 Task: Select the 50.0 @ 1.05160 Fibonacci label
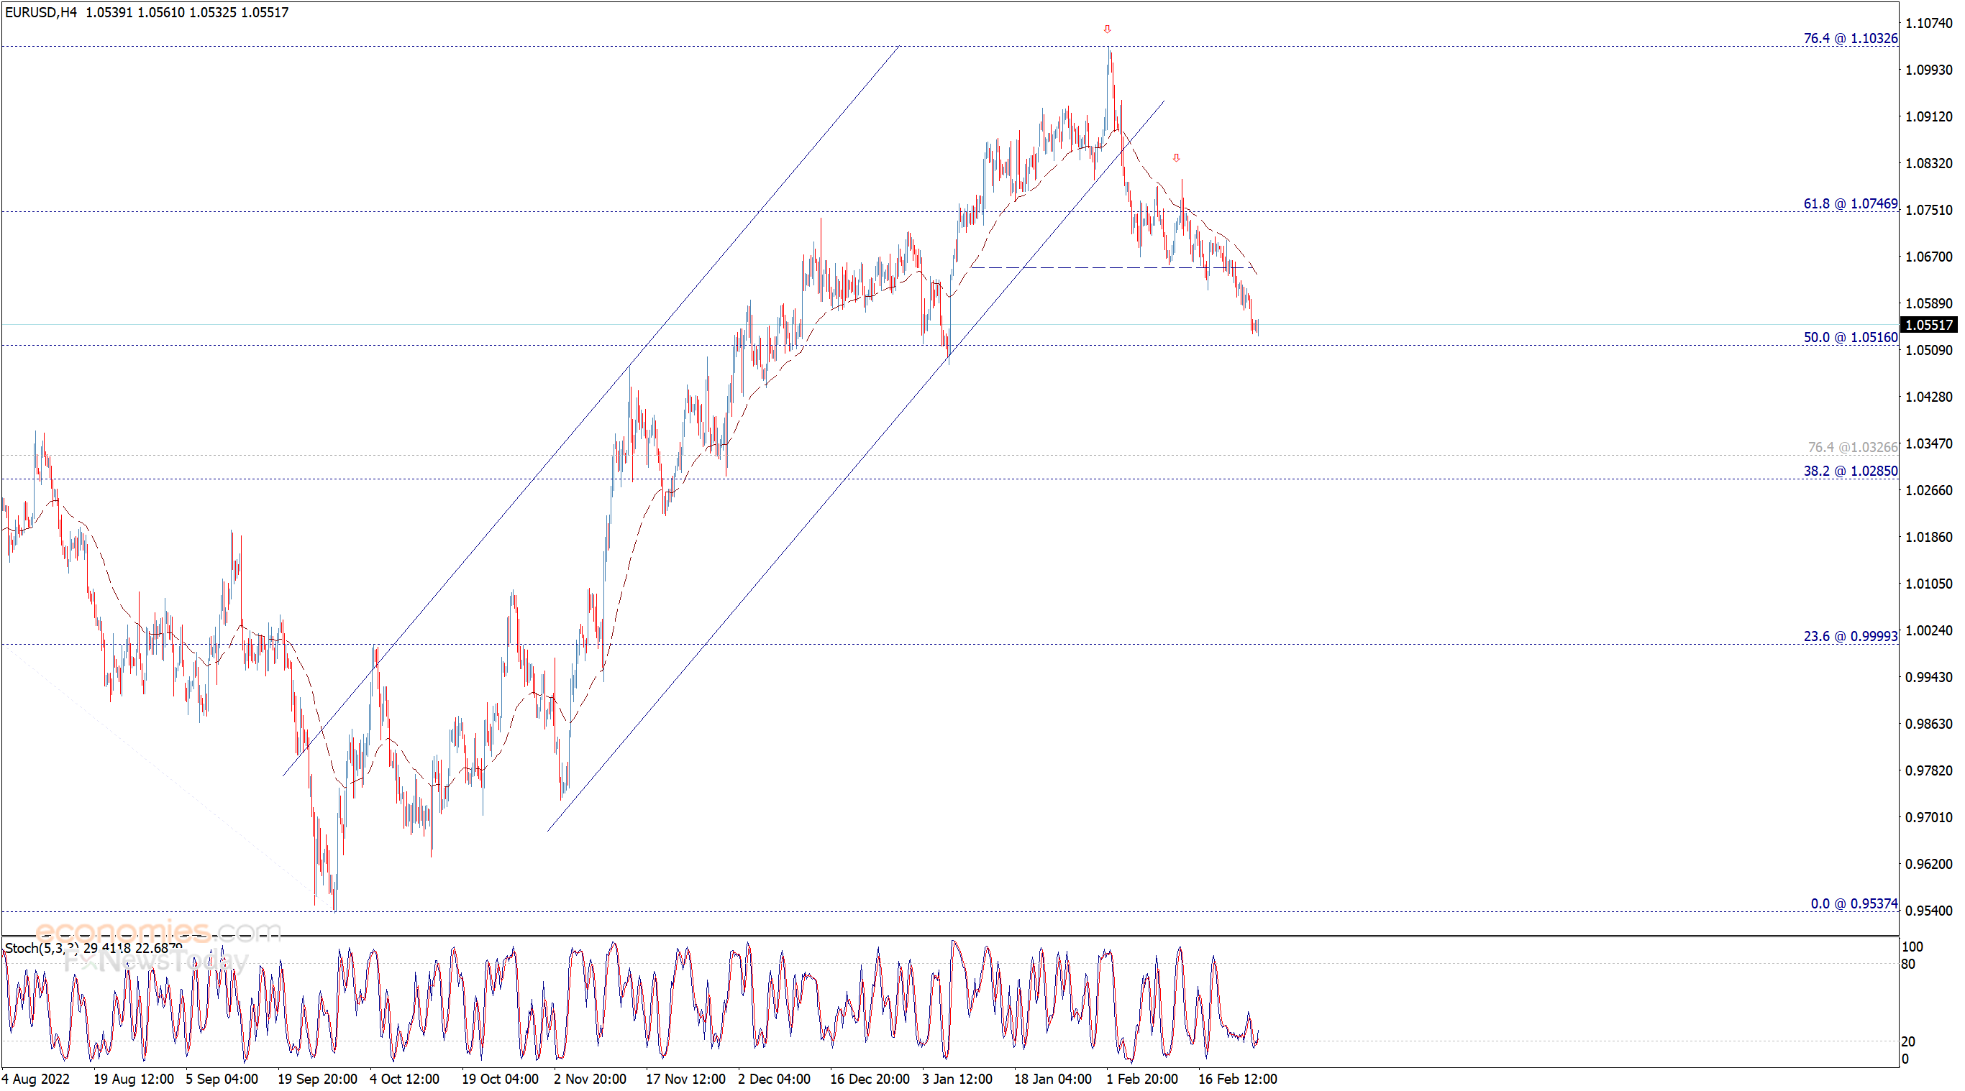coord(1850,337)
